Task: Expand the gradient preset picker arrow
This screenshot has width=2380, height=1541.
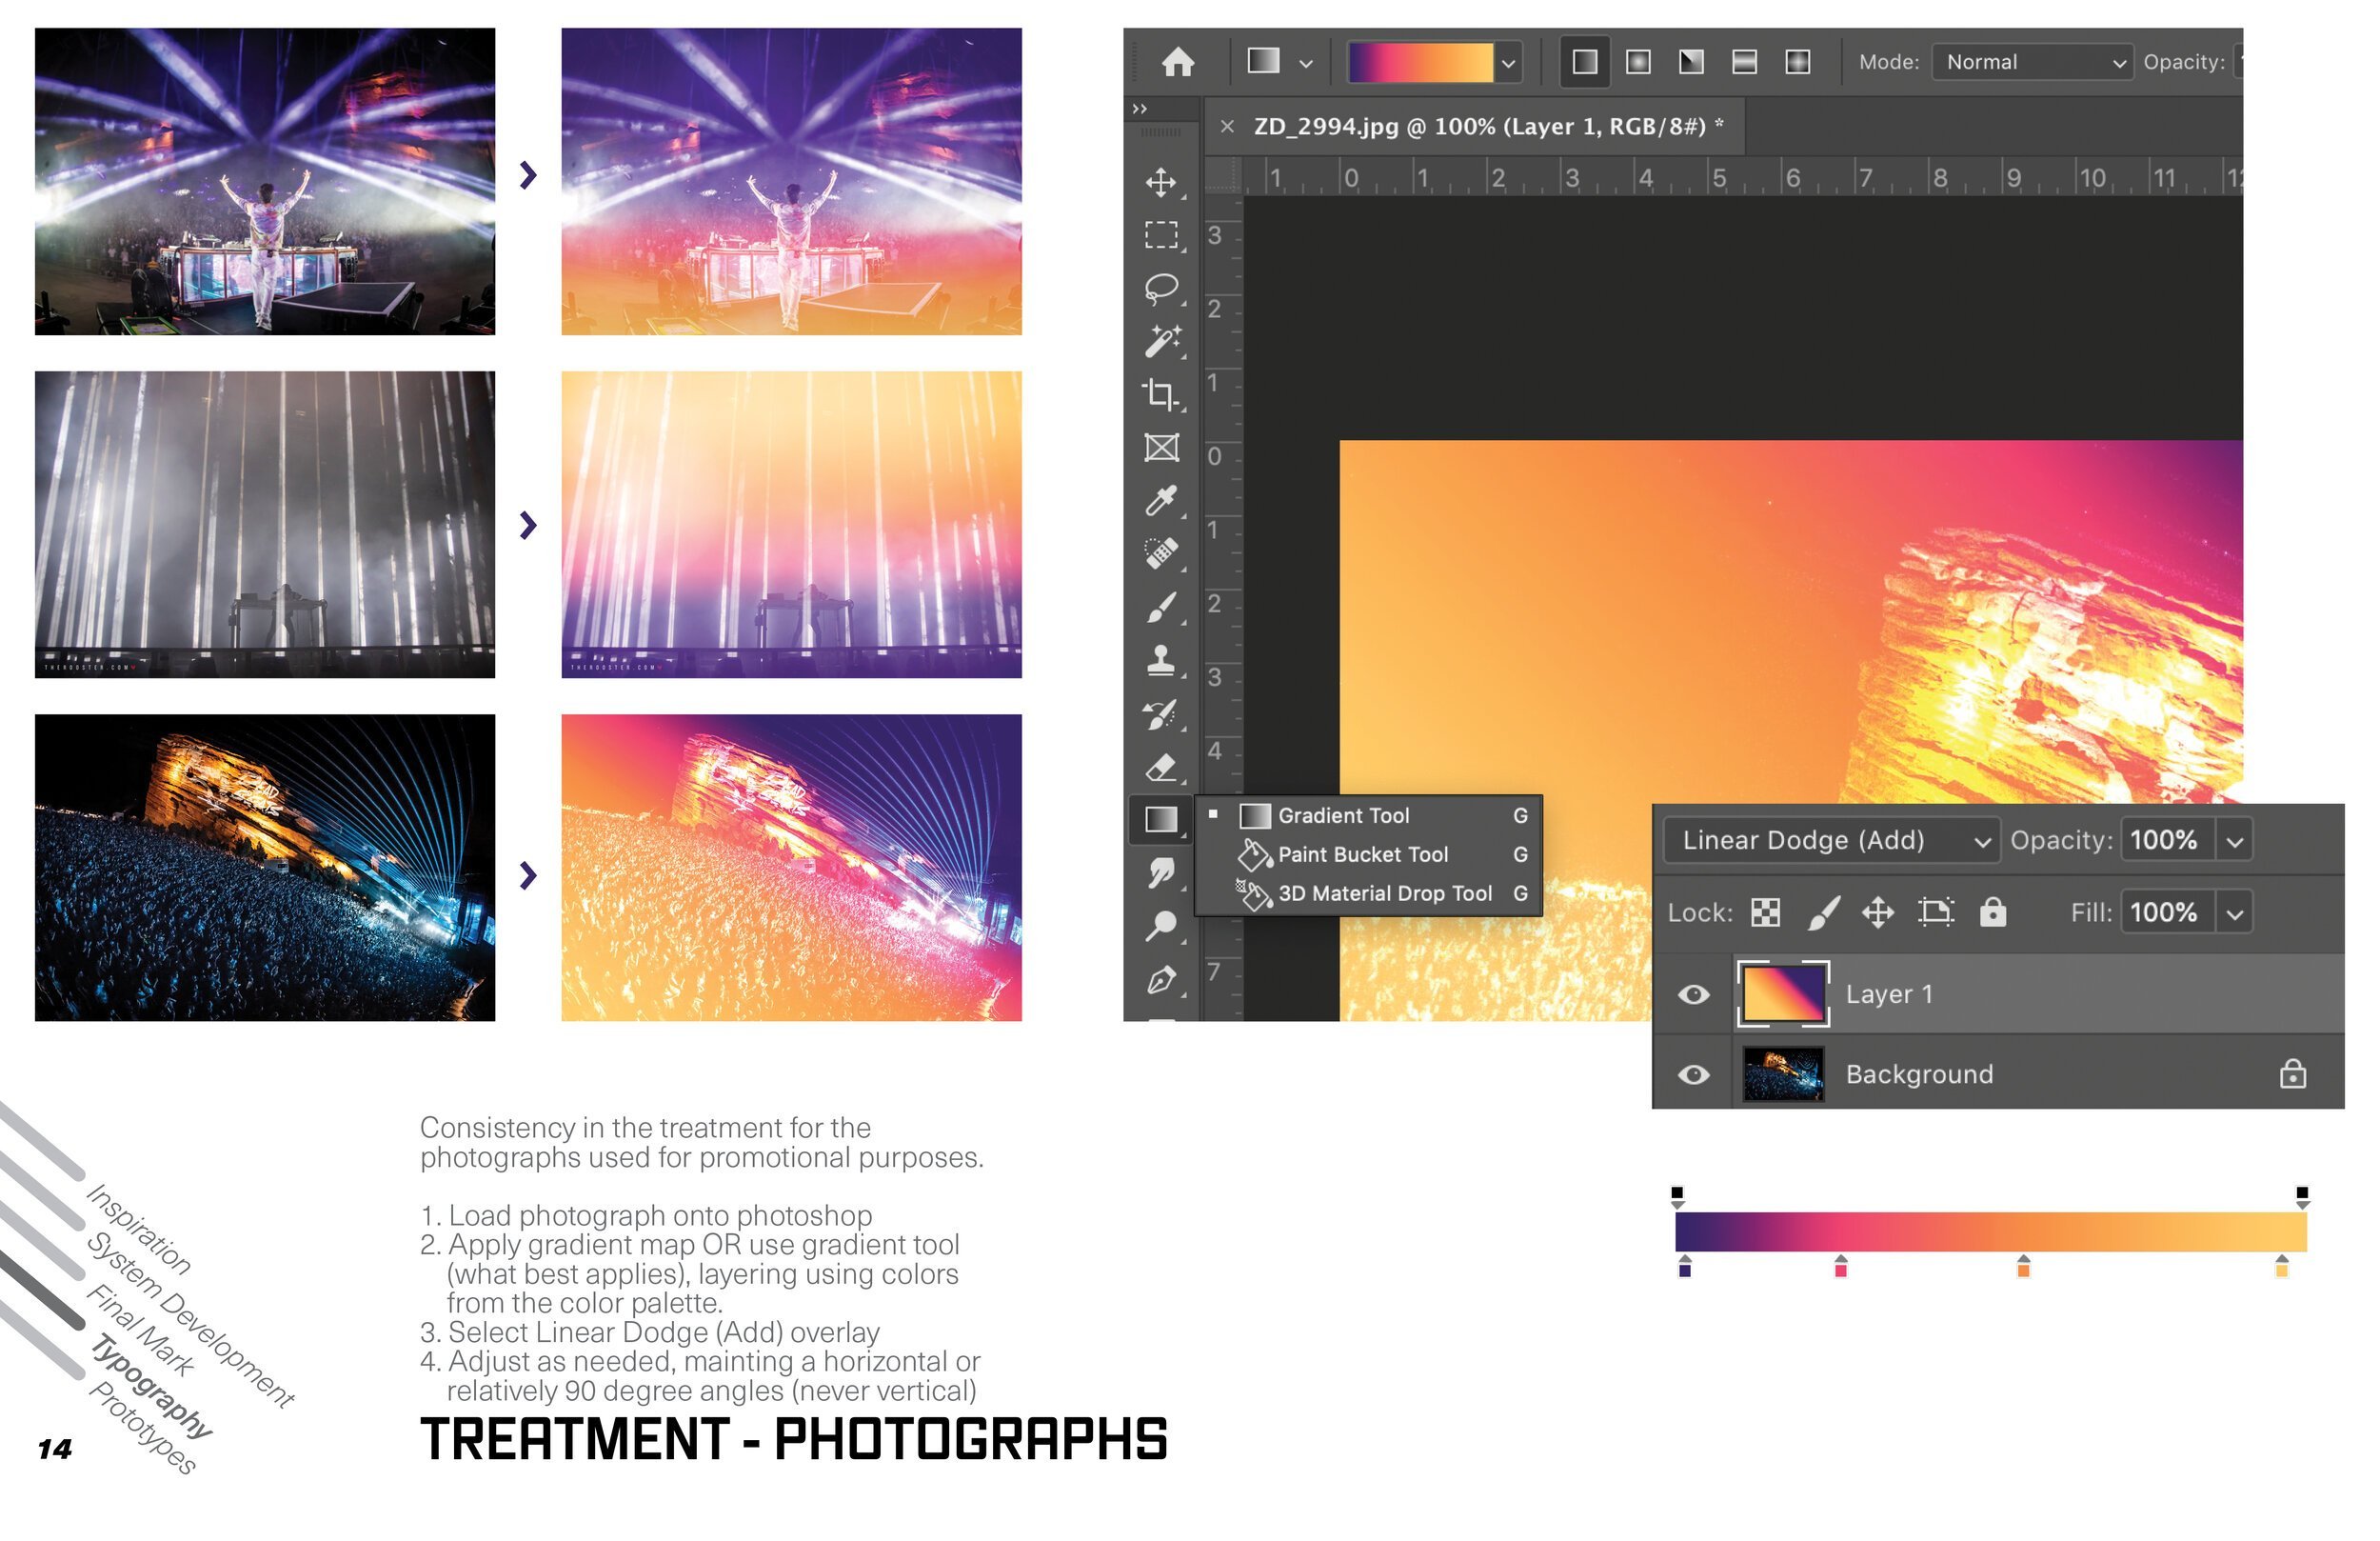Action: [x=1508, y=63]
